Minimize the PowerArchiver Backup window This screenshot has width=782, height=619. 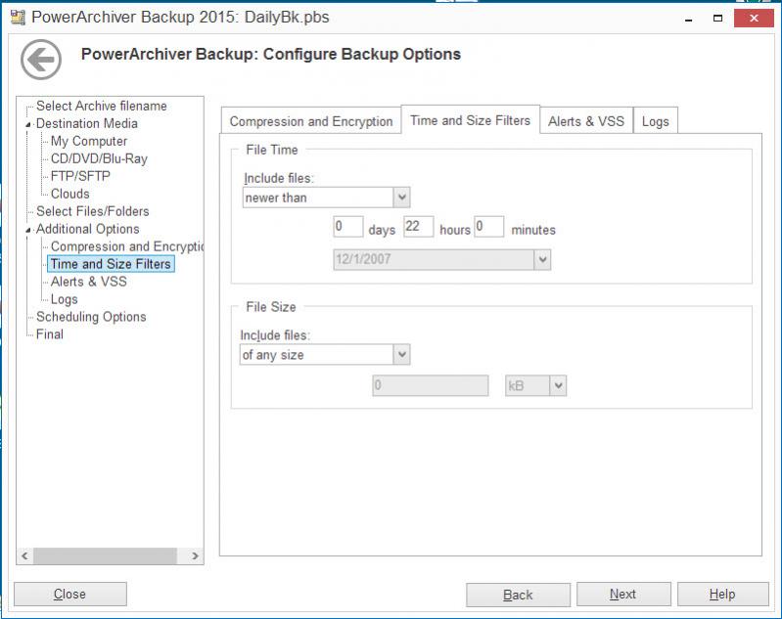689,19
